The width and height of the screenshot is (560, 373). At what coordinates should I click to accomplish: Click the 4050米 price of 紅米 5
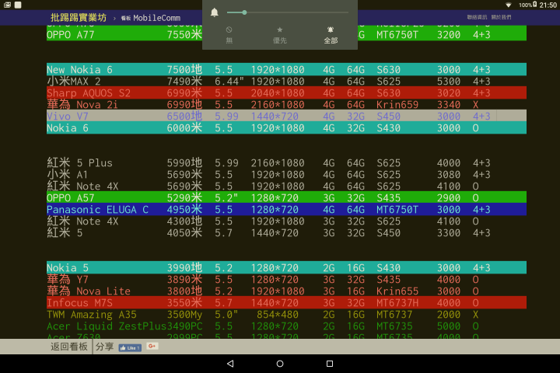184,233
